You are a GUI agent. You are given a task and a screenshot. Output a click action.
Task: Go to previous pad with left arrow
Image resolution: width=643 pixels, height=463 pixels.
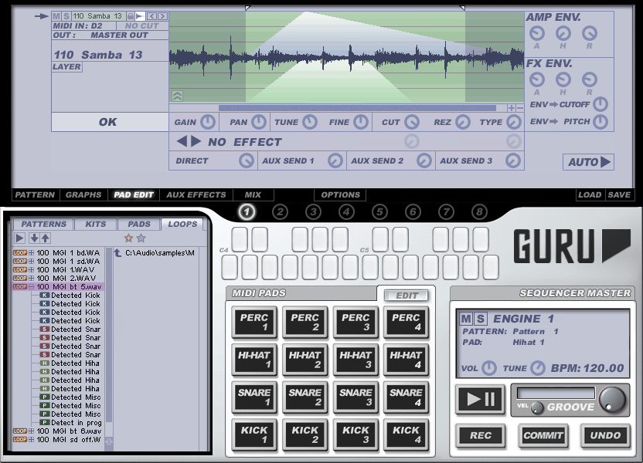click(151, 16)
